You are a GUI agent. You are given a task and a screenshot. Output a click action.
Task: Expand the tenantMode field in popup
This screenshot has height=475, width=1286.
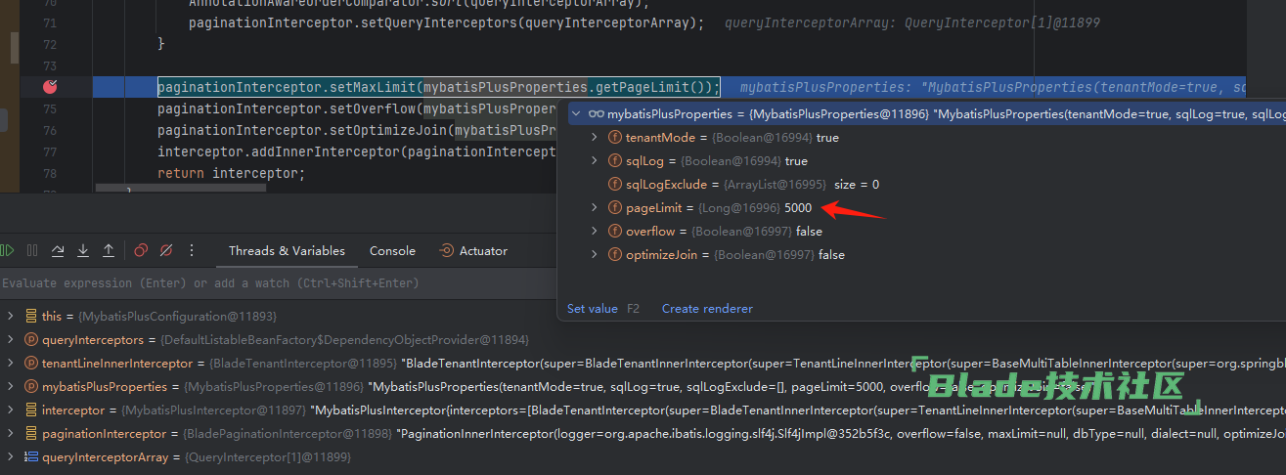coord(595,138)
